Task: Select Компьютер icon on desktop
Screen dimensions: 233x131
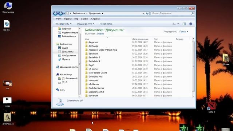Action: pyautogui.click(x=8, y=7)
